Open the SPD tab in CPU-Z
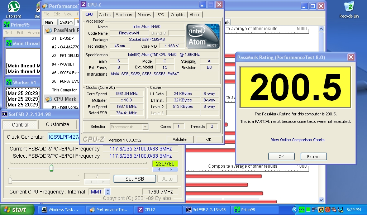Viewport: 367px width, 215px height. coord(161,15)
